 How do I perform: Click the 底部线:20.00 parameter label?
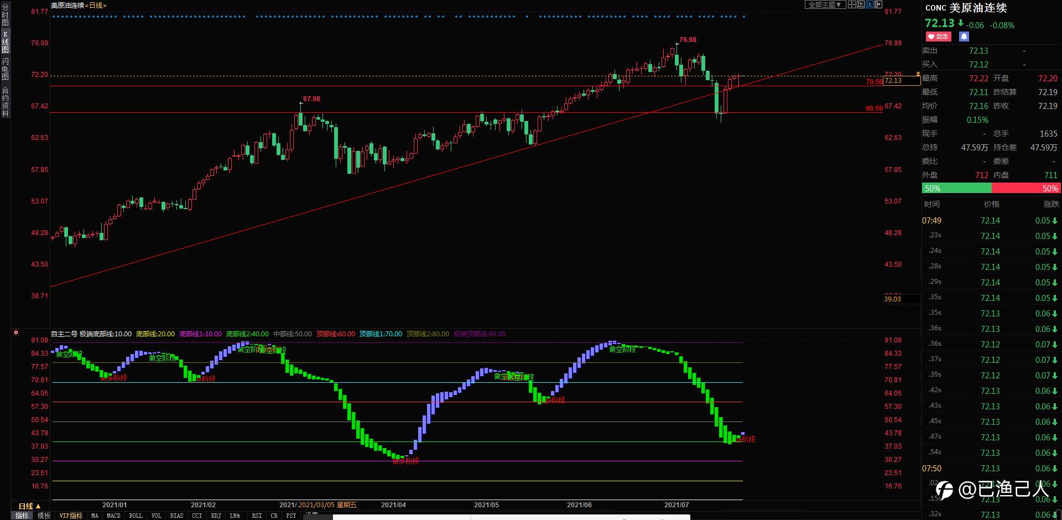(x=155, y=334)
